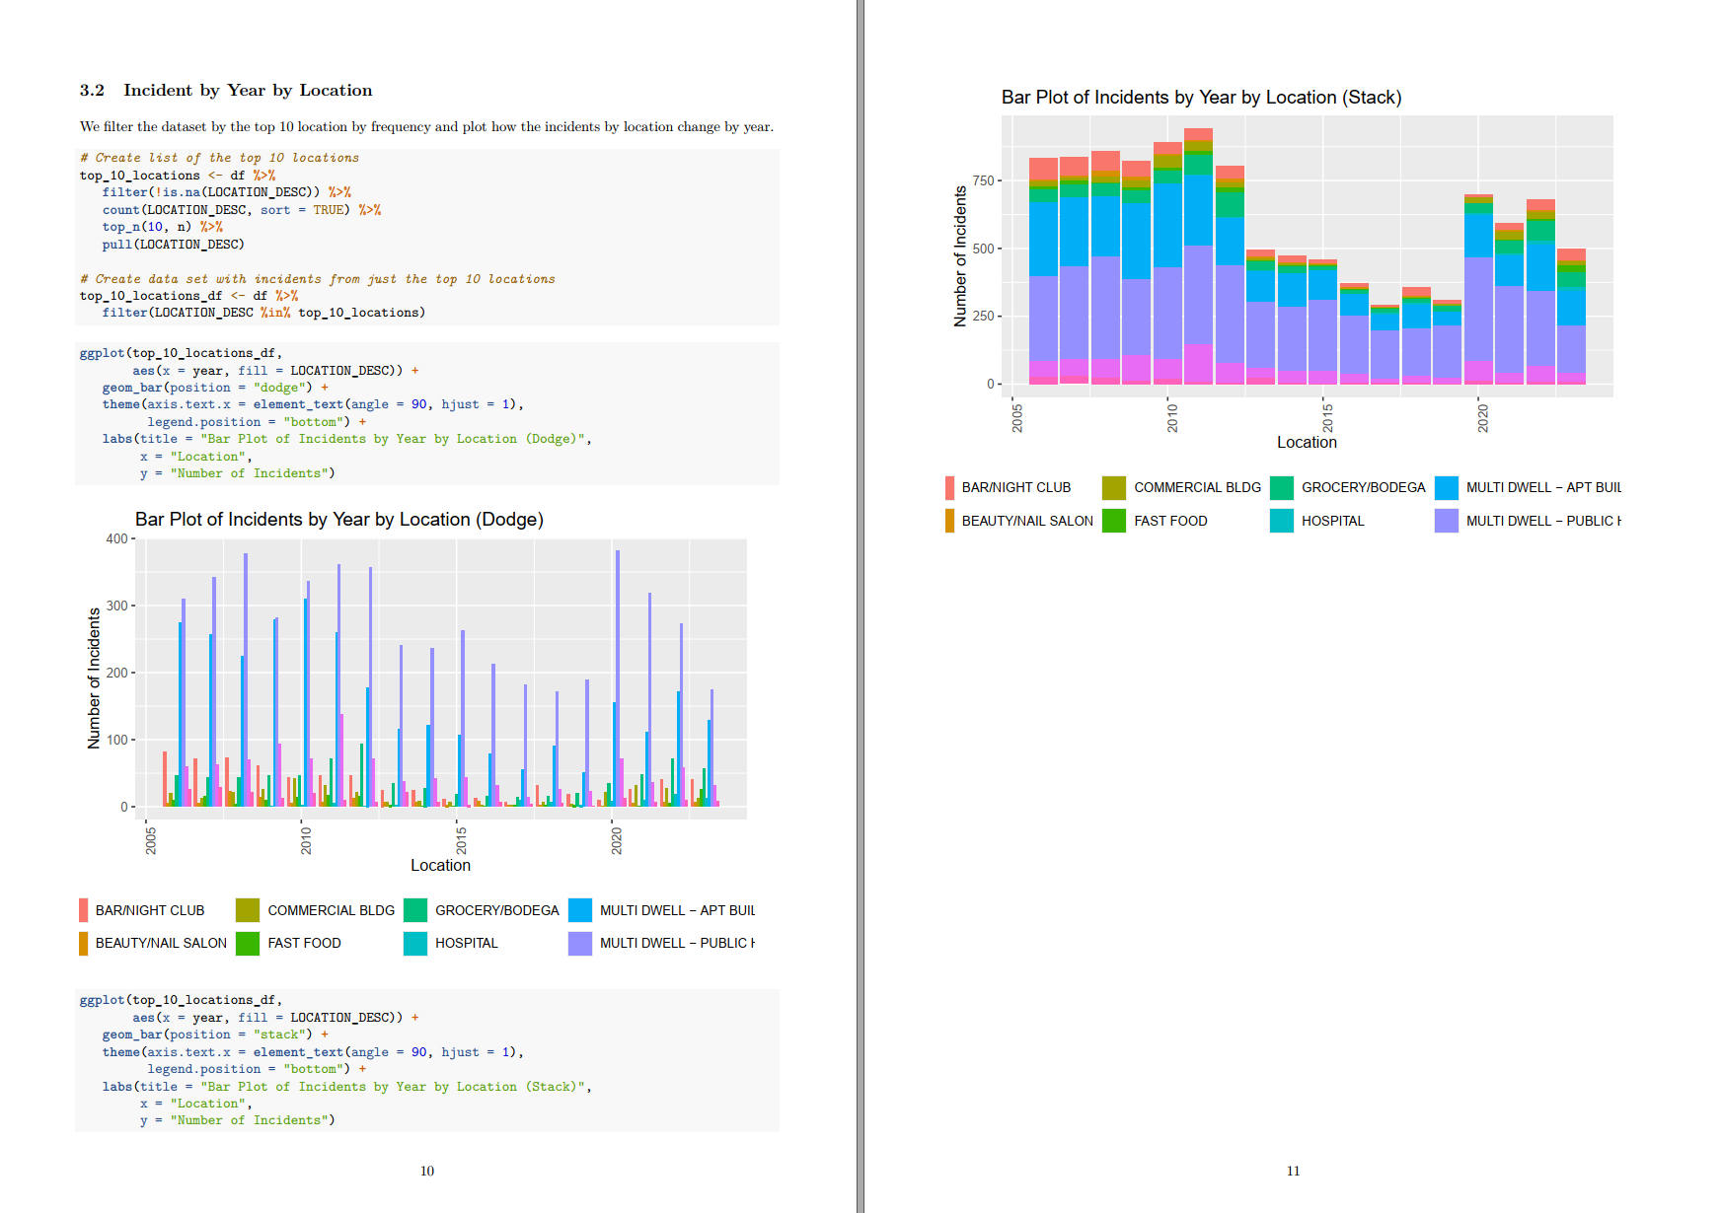The image size is (1722, 1213).
Task: Click the 2010 x-axis label on the Dodge chart
Action: pyautogui.click(x=306, y=840)
